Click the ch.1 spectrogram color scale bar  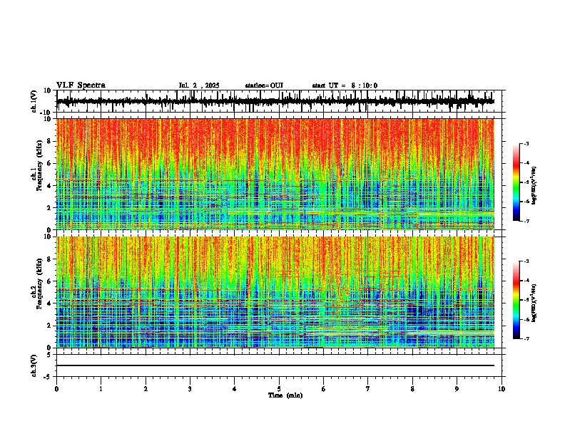(516, 182)
